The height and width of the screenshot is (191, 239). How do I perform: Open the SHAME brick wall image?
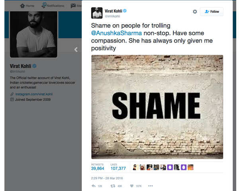[x=157, y=107]
